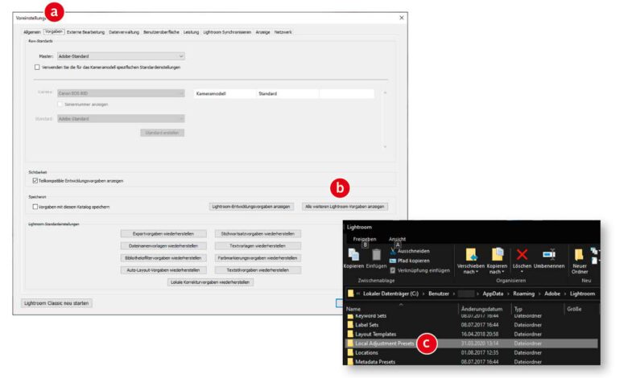Image resolution: width=628 pixels, height=378 pixels.
Task: Switch to Netzwerk tab
Action: [x=283, y=32]
